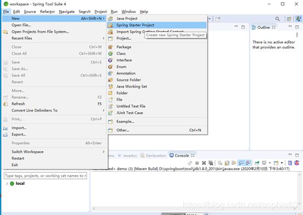Expand Convert Line Delimiters To submenu arrow
Screen dimensions: 303x215
tap(103, 111)
